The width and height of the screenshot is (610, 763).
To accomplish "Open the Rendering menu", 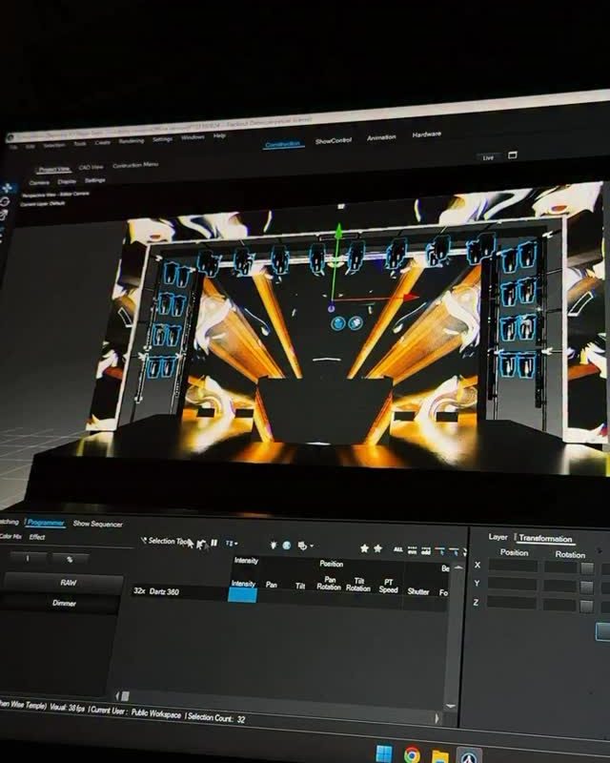I will tap(132, 140).
